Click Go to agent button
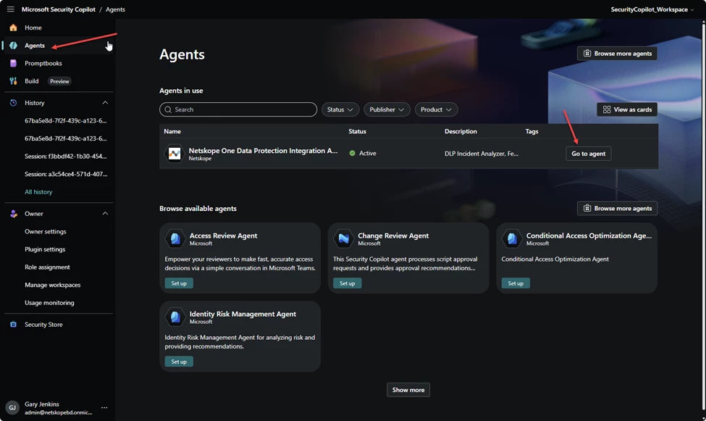 click(x=589, y=154)
